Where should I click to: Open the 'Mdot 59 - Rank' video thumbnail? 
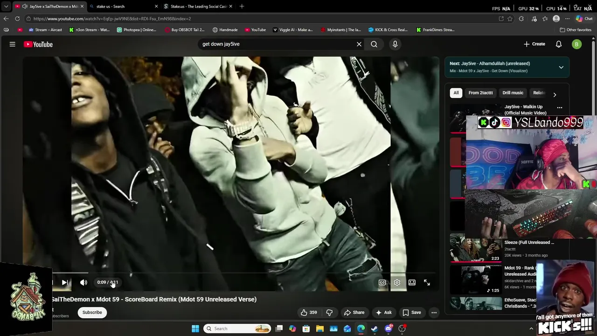(x=475, y=280)
